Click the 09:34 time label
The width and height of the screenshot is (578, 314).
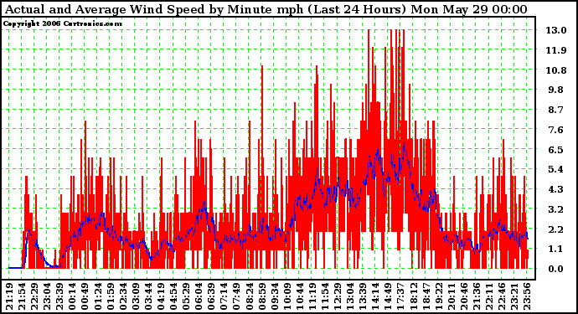(x=274, y=296)
